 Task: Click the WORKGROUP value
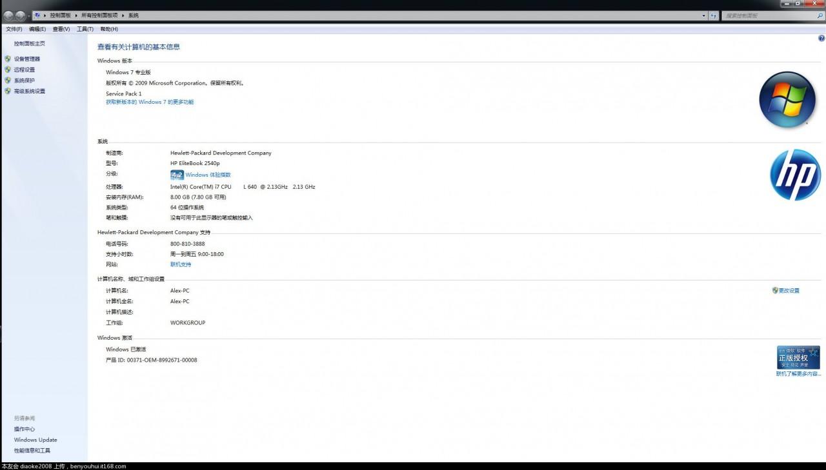[x=188, y=322]
